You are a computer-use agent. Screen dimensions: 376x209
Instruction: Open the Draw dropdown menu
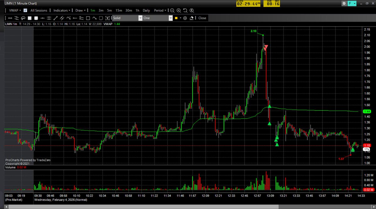[80, 11]
